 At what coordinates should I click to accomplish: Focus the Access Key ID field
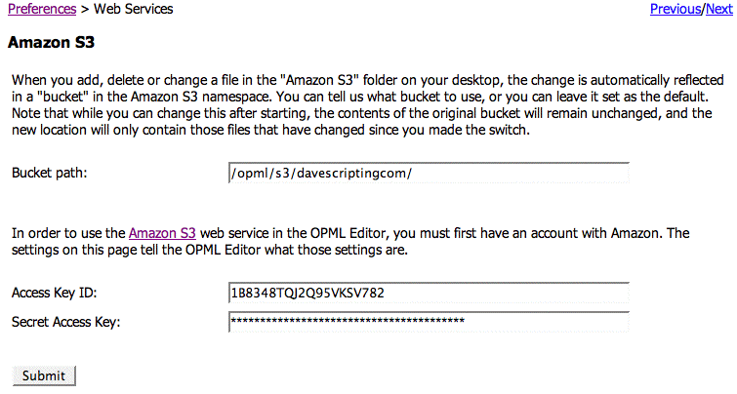428,294
